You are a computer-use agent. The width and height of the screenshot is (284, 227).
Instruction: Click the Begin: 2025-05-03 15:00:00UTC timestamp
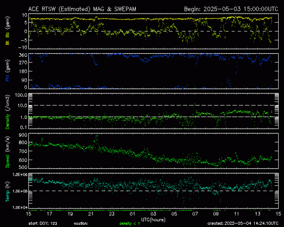tap(231, 9)
